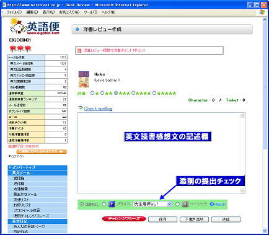Open メンバートップ in the sidebar
Viewport: 269px width, 235px height.
pyautogui.click(x=37, y=167)
